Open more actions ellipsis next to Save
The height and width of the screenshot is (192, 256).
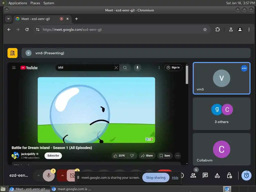click(178, 156)
